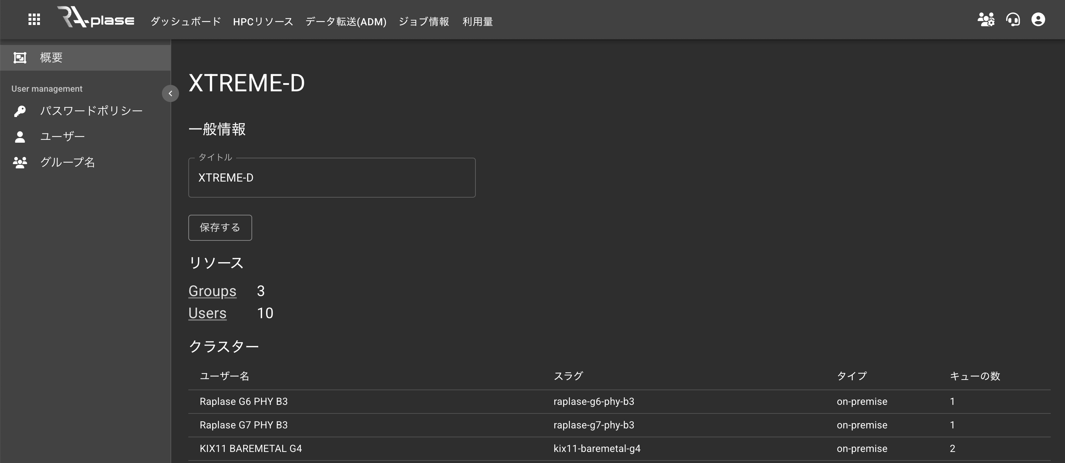Viewport: 1065px width, 463px height.
Task: Click the 一般情報 section heading
Action: 217,129
